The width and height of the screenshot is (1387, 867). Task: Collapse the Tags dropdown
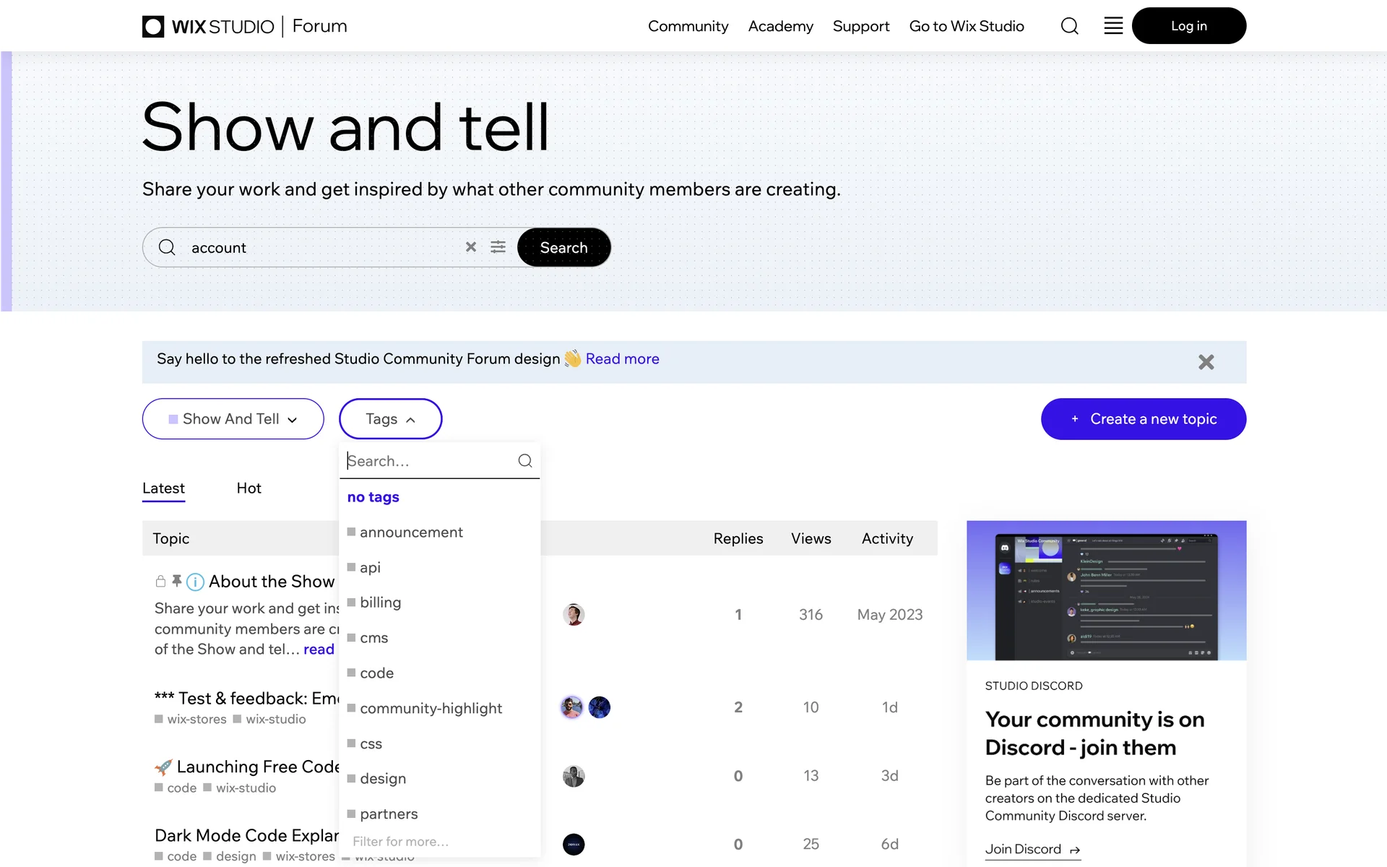click(x=390, y=419)
